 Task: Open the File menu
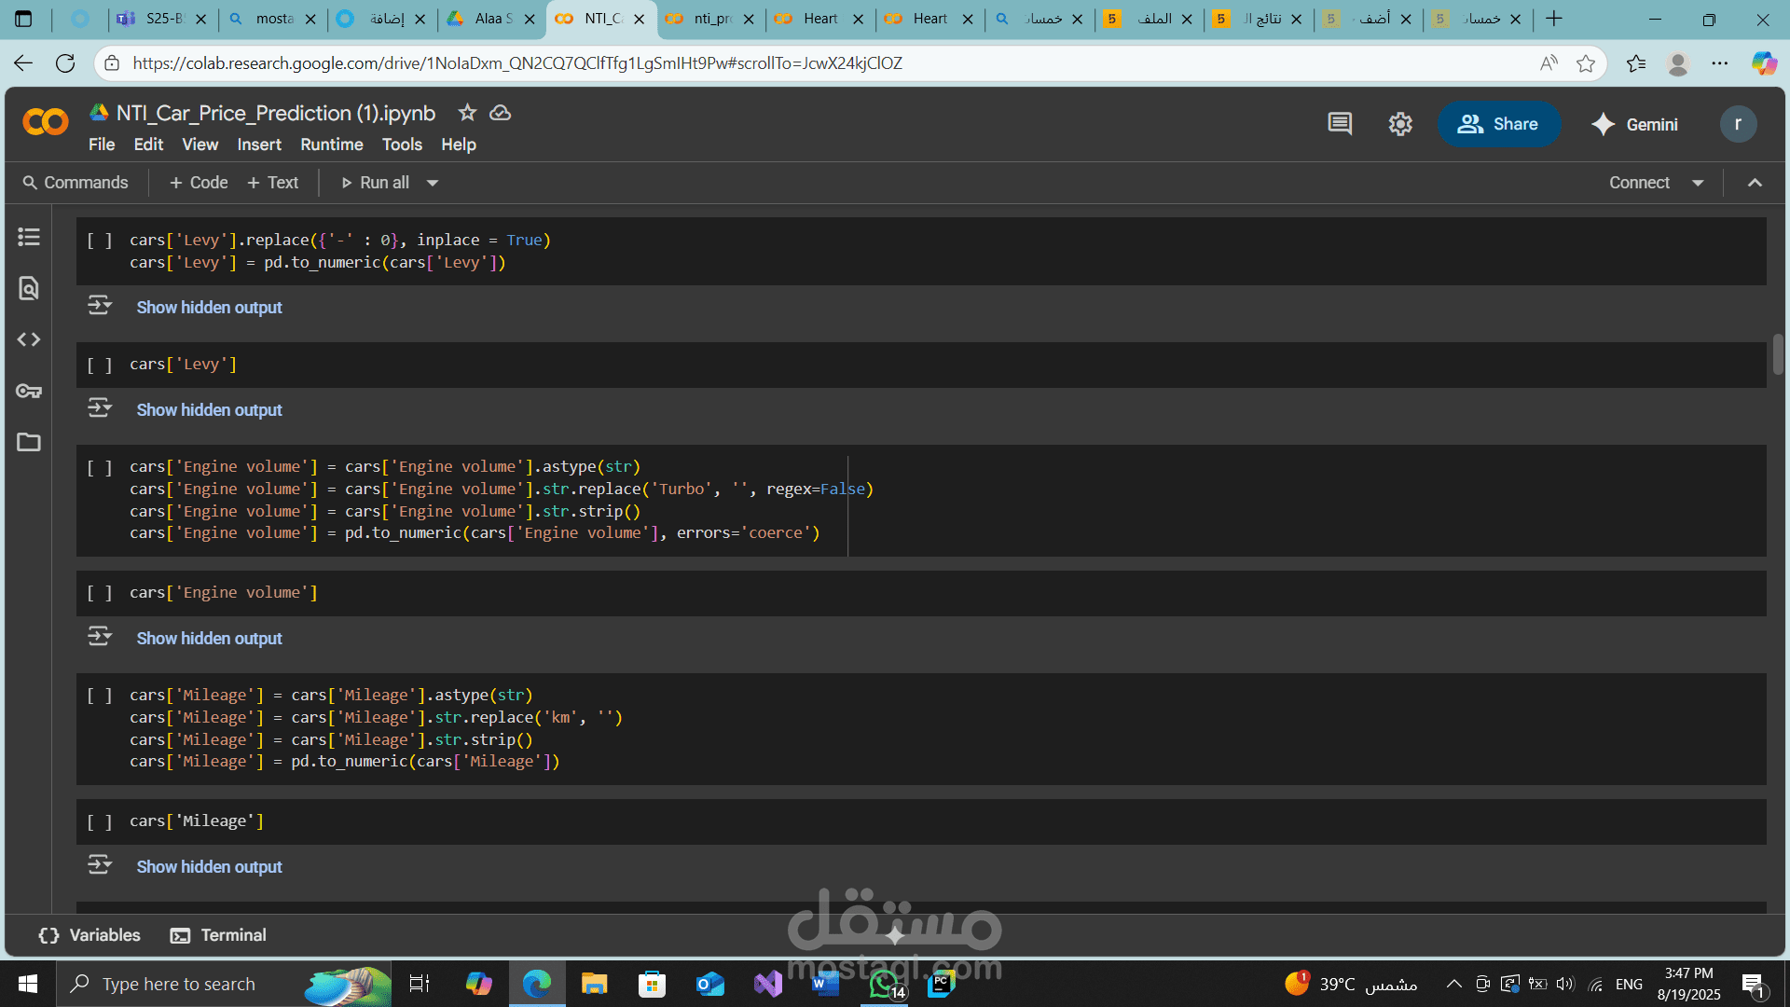point(102,145)
